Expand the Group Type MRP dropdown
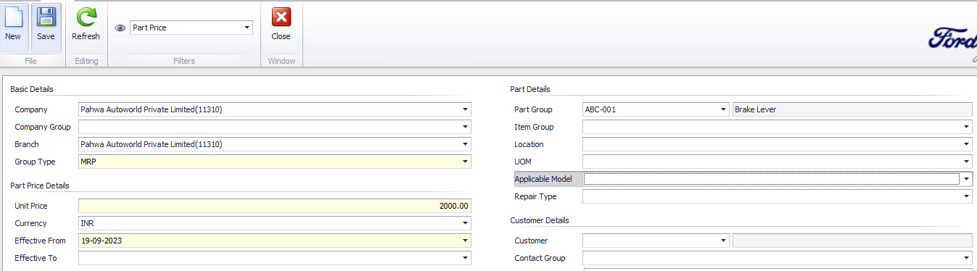The width and height of the screenshot is (977, 271). tap(464, 162)
